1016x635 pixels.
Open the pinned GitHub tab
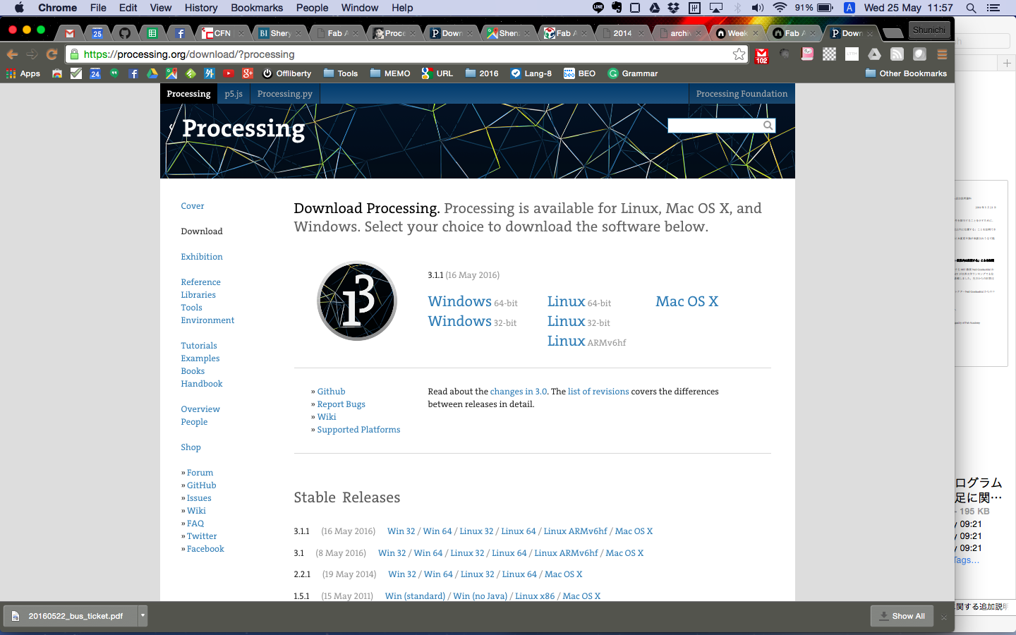[x=124, y=33]
